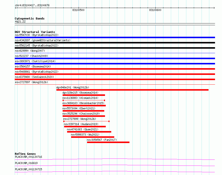Open dgv846e201 (Wong2012b) variant label
The width and height of the screenshot is (222, 175).
(73, 87)
